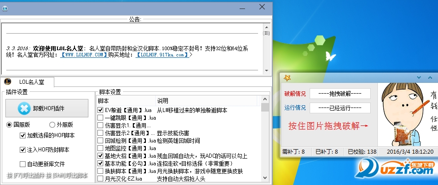Viewport: 438px width, 185px height.
Task: Check 回城检测【通用】.lua script
Action: tap(100, 140)
